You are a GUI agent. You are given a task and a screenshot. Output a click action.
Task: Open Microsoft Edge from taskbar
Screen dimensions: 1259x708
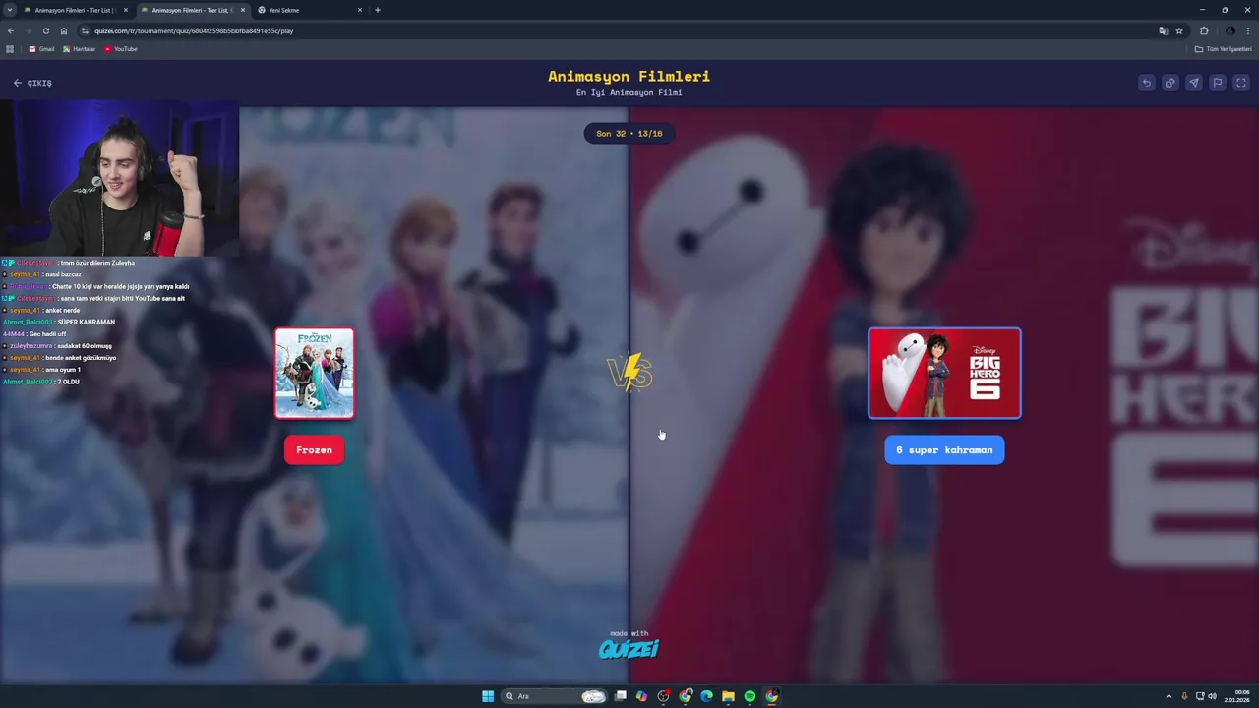click(707, 696)
